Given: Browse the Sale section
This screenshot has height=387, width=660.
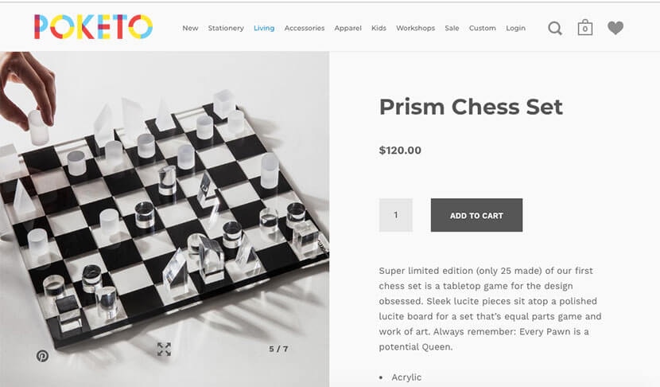Looking at the screenshot, I should pos(452,28).
